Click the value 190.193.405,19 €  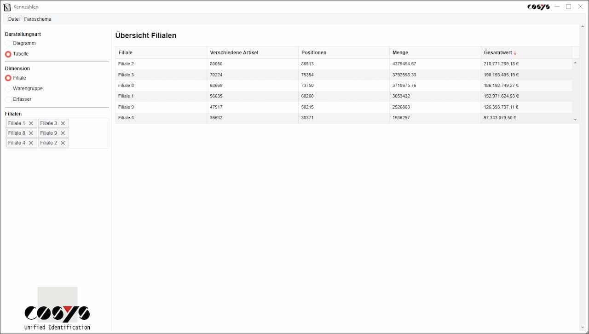(501, 75)
